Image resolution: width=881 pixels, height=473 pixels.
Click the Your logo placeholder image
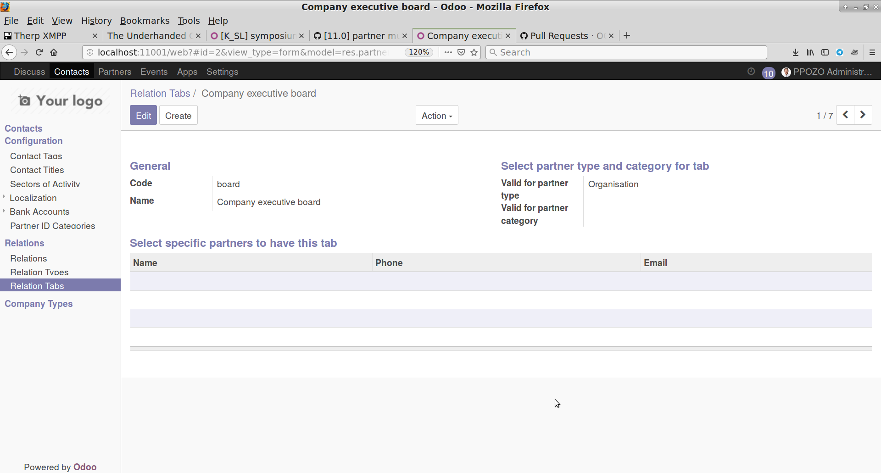[x=61, y=101]
